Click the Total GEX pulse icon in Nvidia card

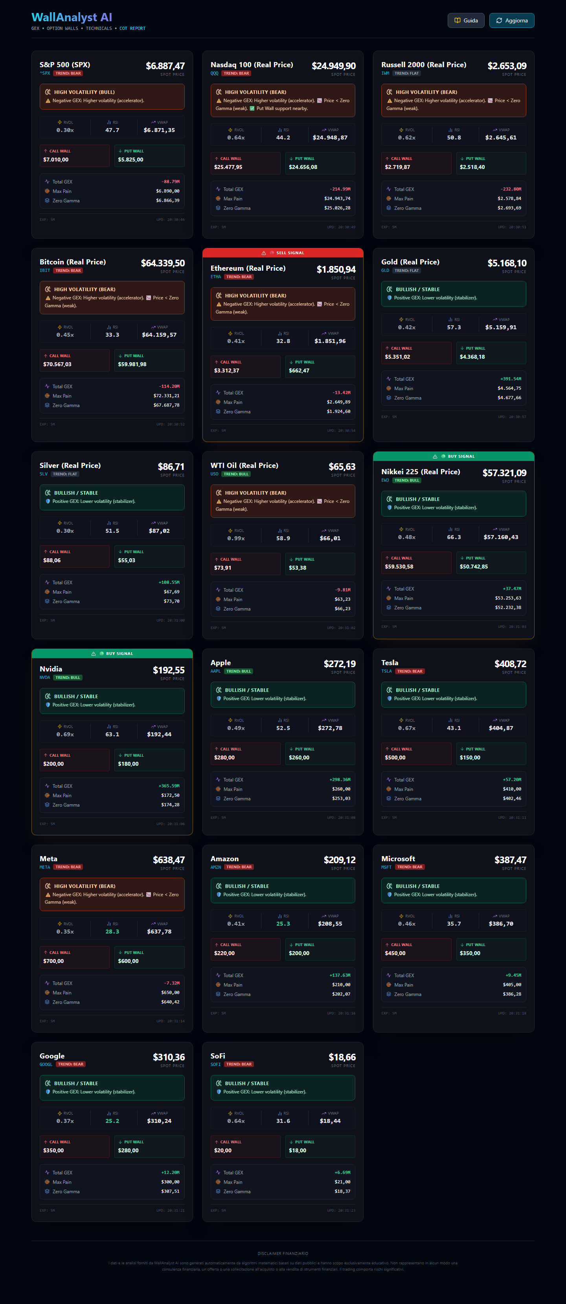coord(47,786)
